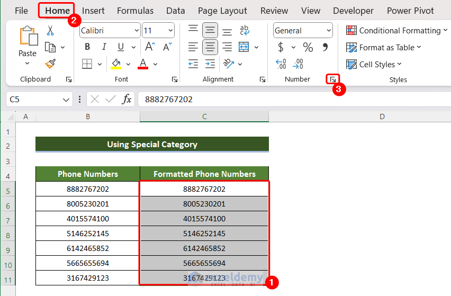Apply the yellow fill color swatch
451x296 pixels.
[116, 64]
